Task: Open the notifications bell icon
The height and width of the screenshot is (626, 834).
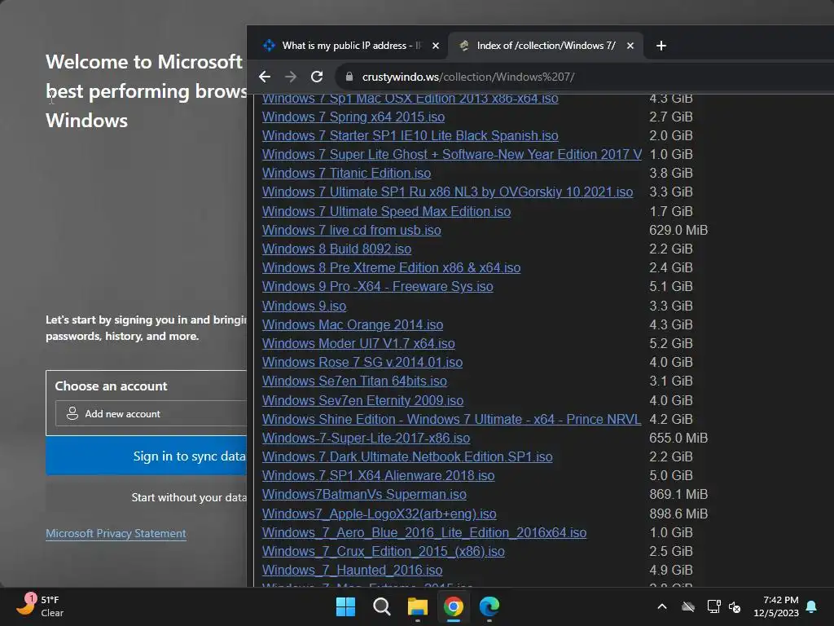Action: click(811, 606)
